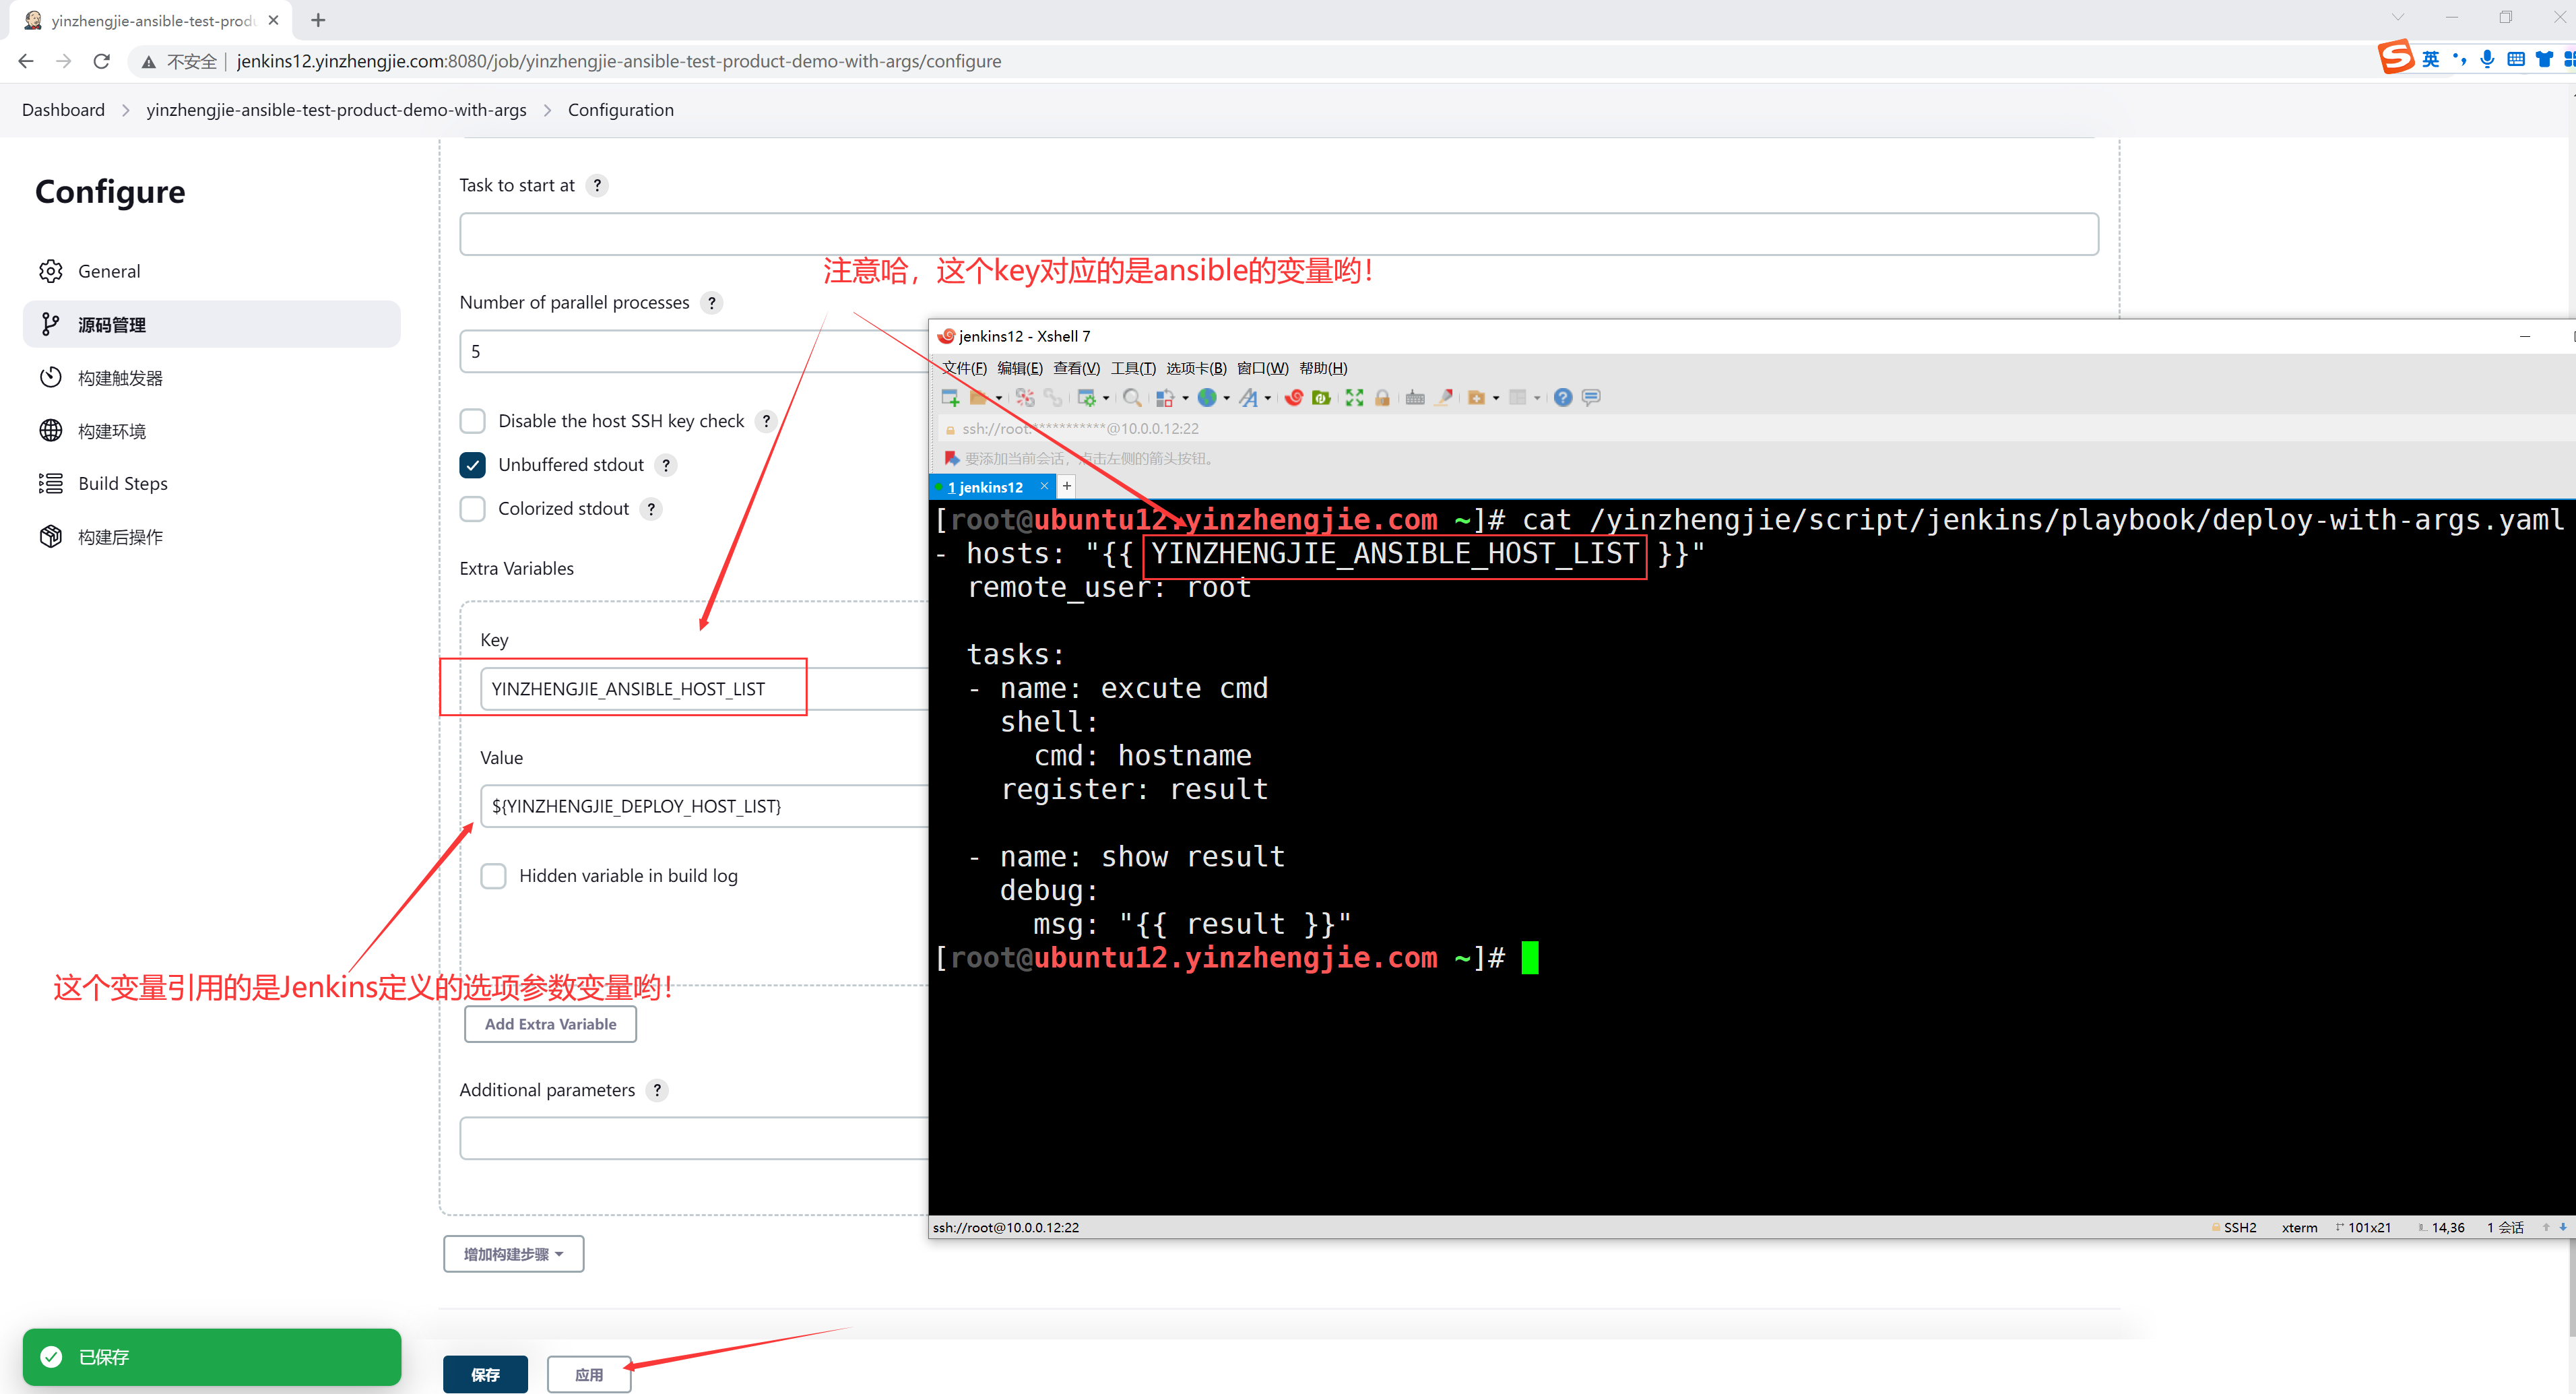This screenshot has width=2576, height=1394.
Task: Check Hidden variable in build log
Action: [x=493, y=876]
